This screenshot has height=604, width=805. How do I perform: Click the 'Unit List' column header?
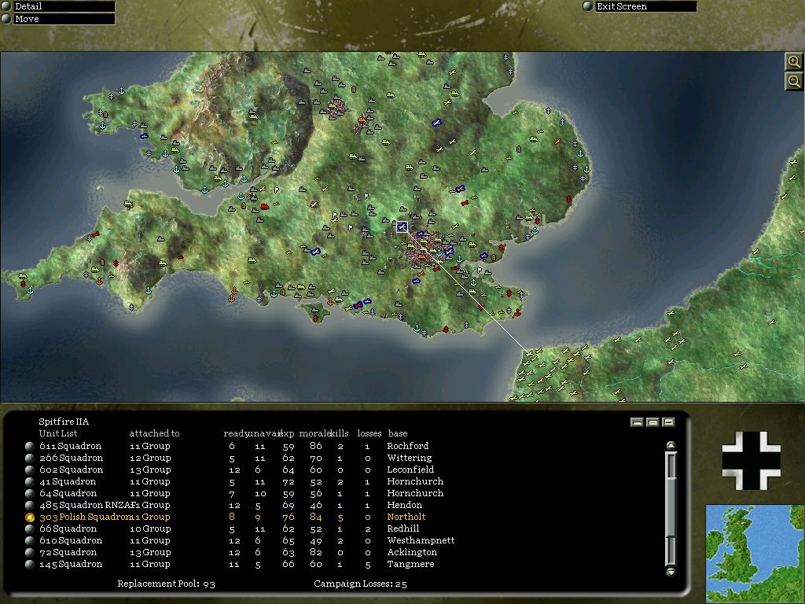click(58, 433)
